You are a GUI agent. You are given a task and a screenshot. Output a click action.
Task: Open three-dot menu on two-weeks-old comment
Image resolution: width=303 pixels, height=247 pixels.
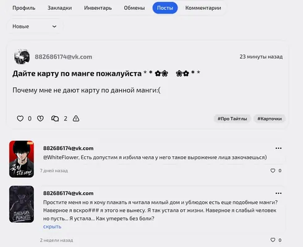[x=278, y=193]
